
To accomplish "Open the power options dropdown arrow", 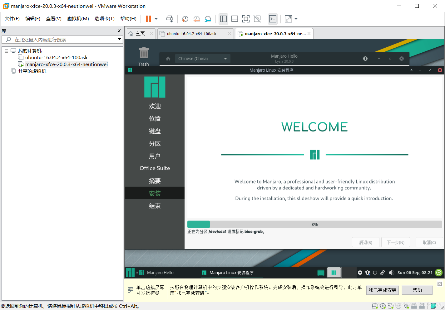I will tap(156, 19).
